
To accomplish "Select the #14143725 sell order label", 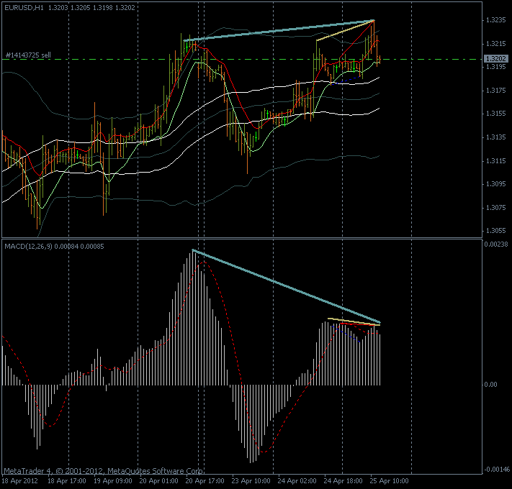I will (27, 55).
